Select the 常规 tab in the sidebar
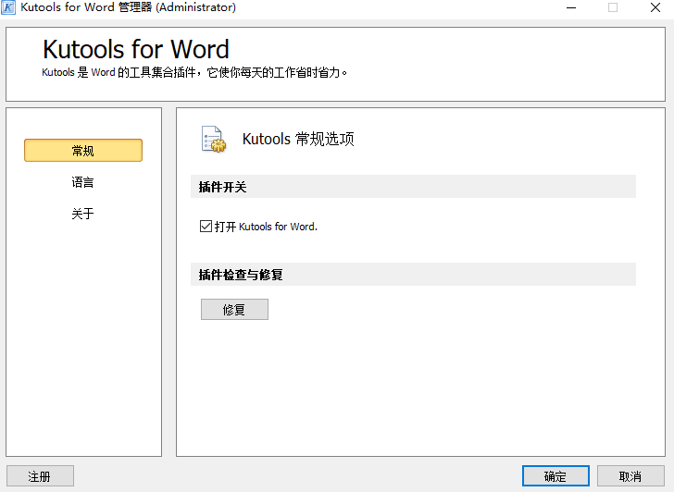Image resolution: width=674 pixels, height=492 pixels. (x=83, y=151)
